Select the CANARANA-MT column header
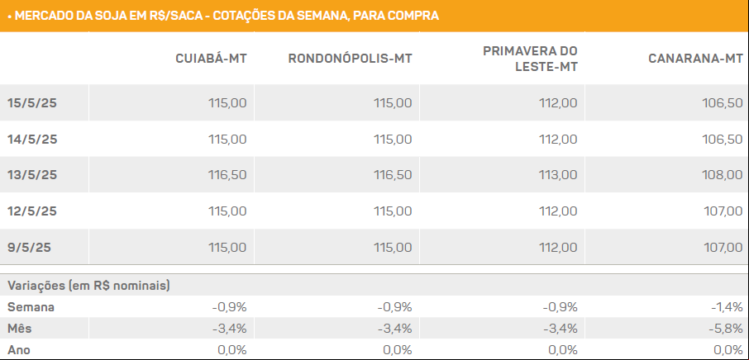749x360 pixels. pyautogui.click(x=695, y=59)
